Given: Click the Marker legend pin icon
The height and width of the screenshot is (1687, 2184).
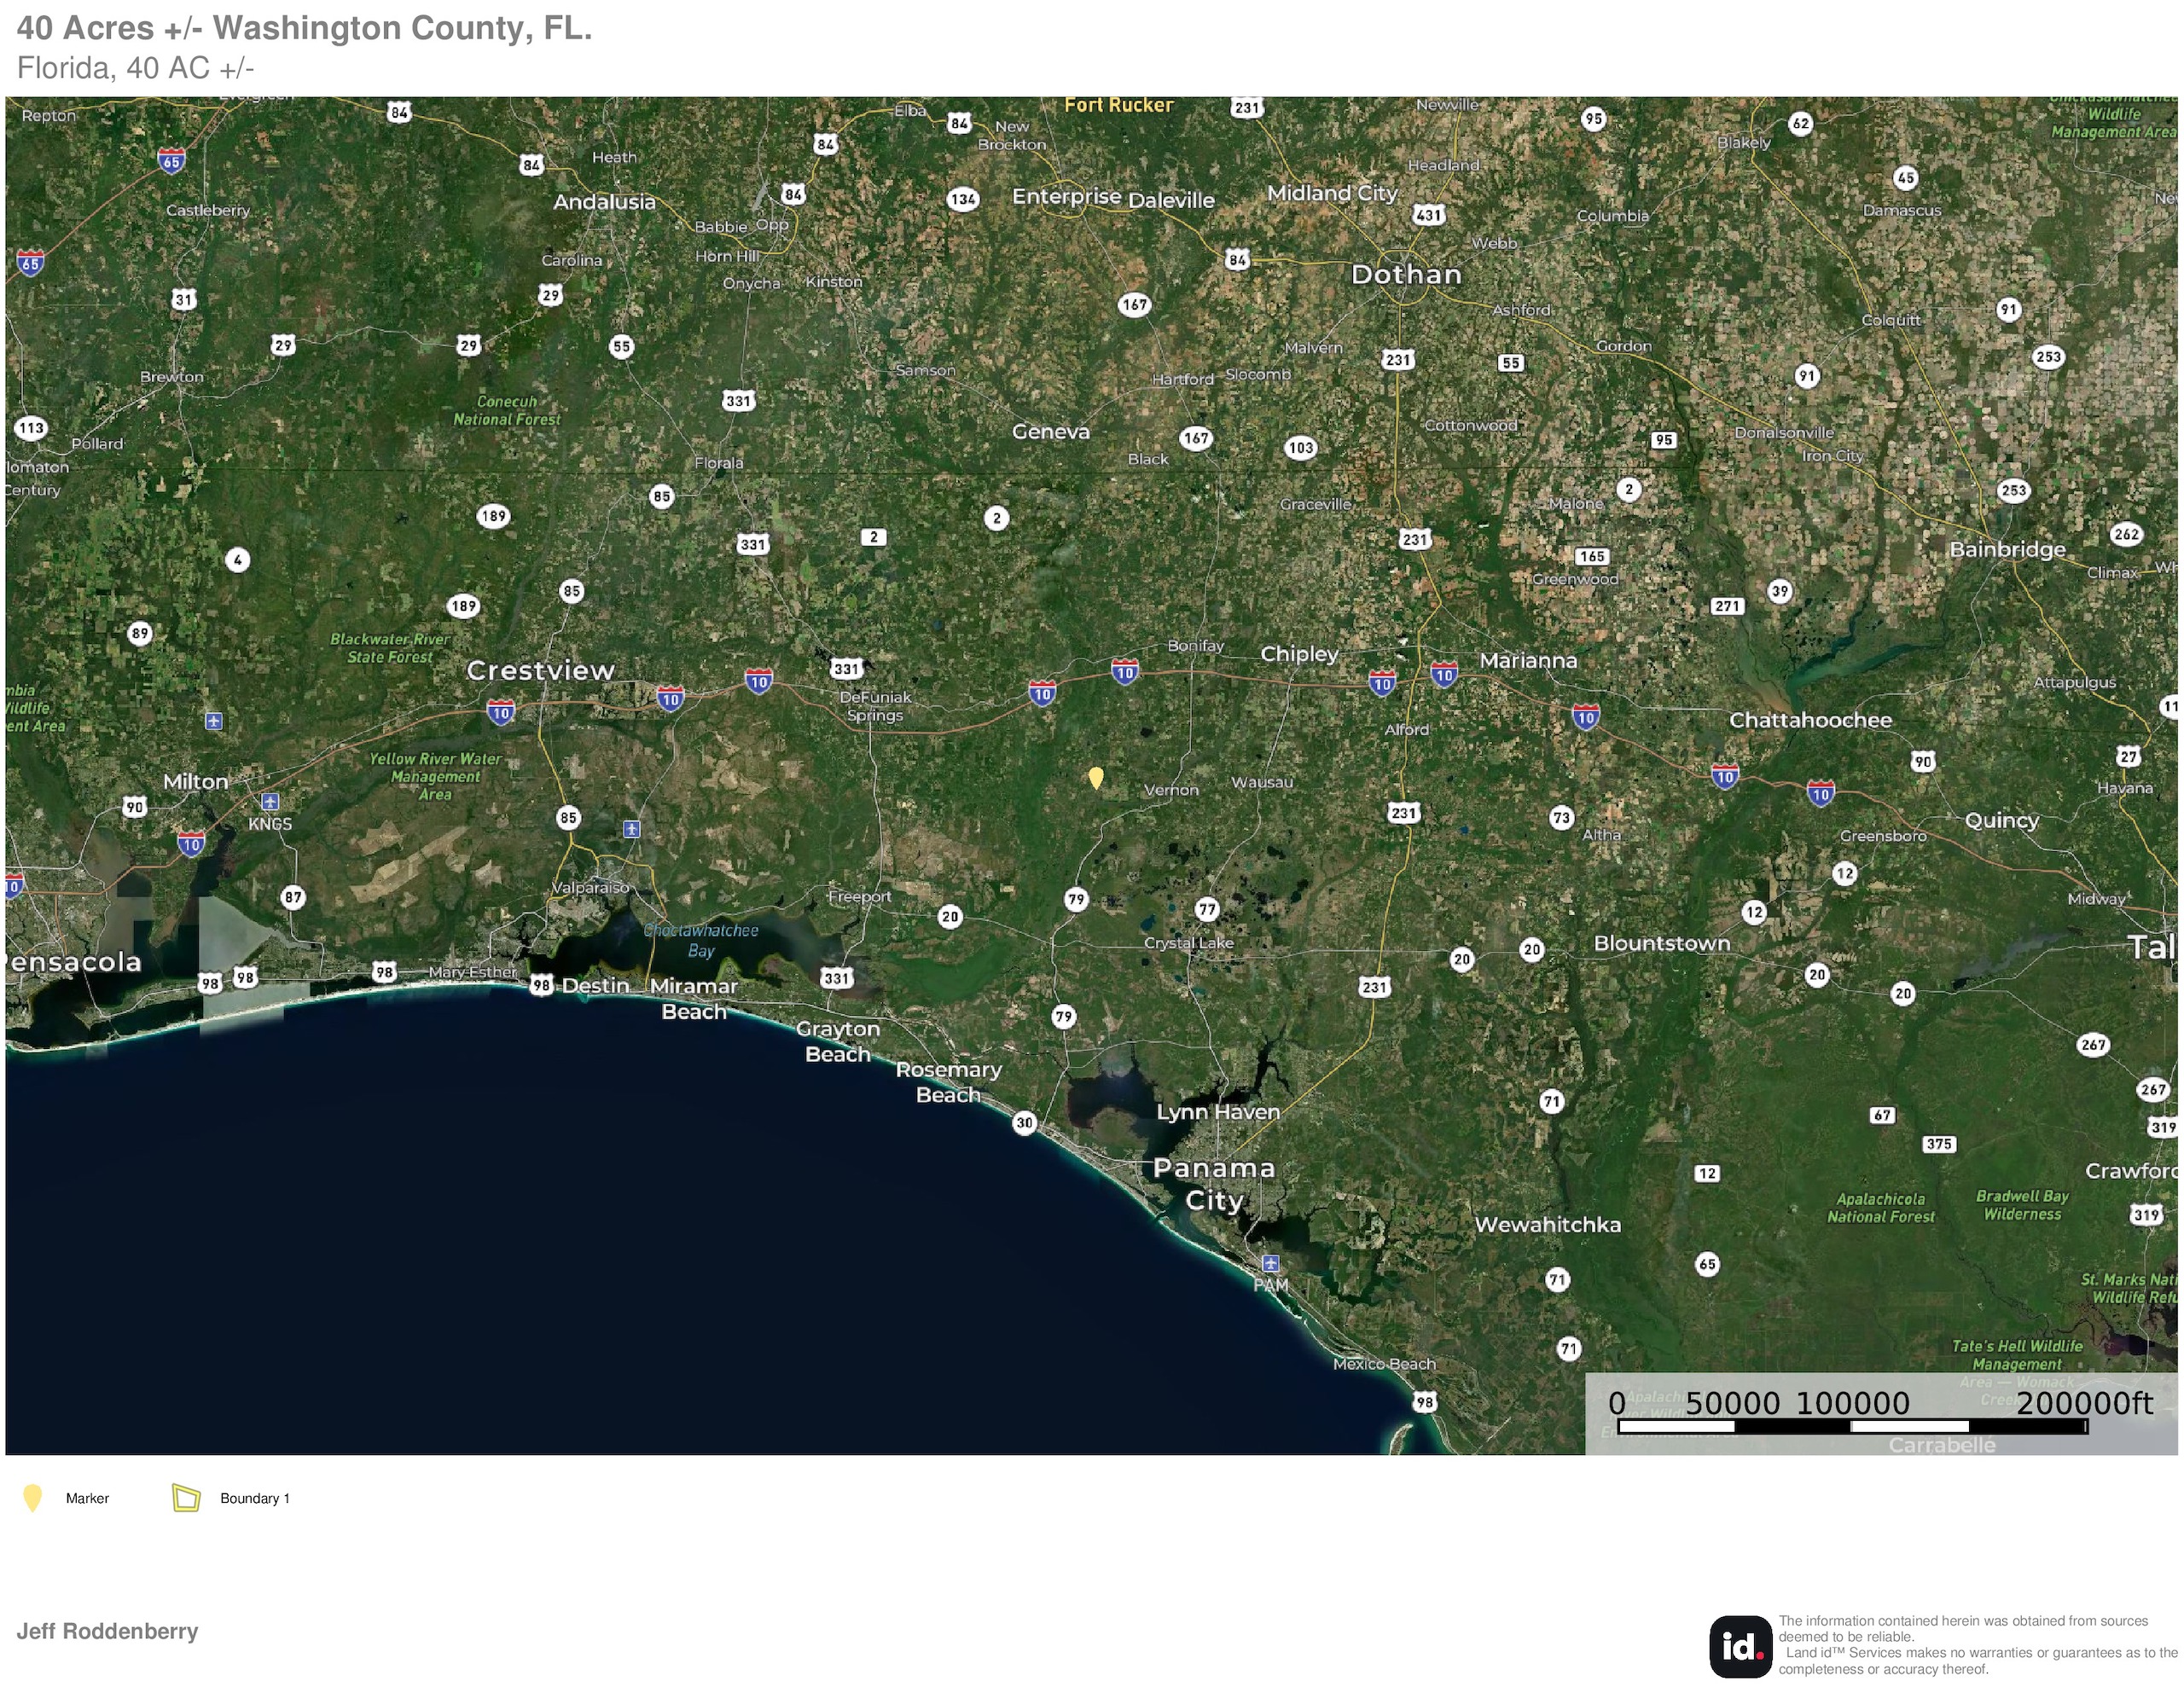Looking at the screenshot, I should (x=32, y=1497).
